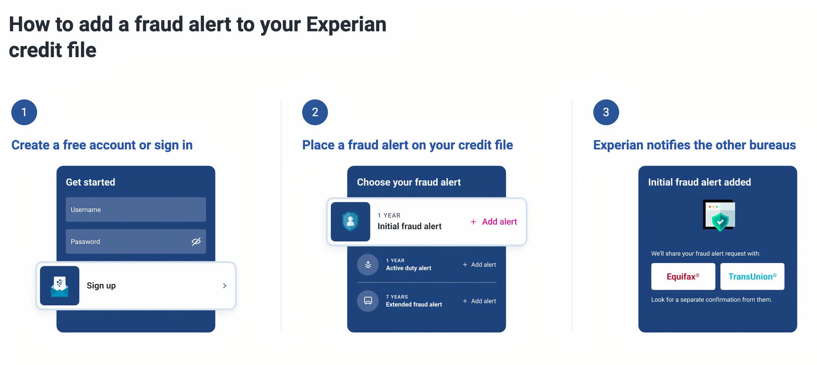Screen dimensions: 817x365
Task: Add the 1 year Active duty alert
Action: click(x=479, y=265)
